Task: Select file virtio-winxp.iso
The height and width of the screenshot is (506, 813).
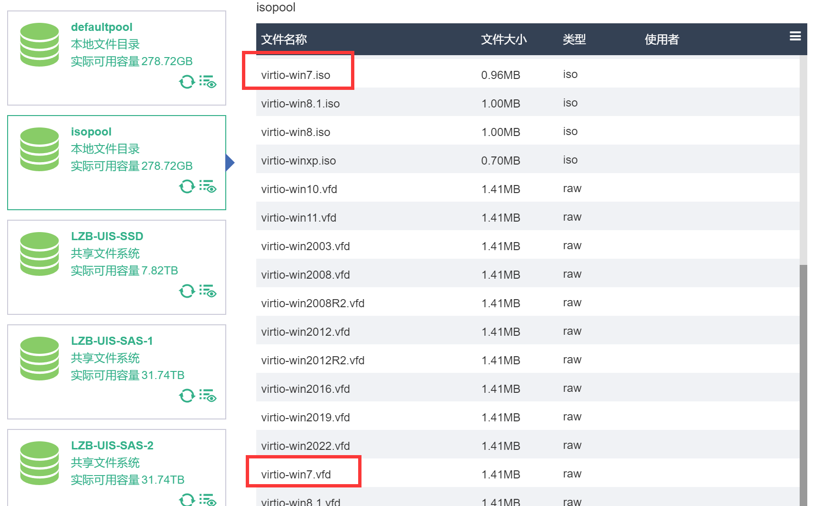Action: (x=299, y=161)
